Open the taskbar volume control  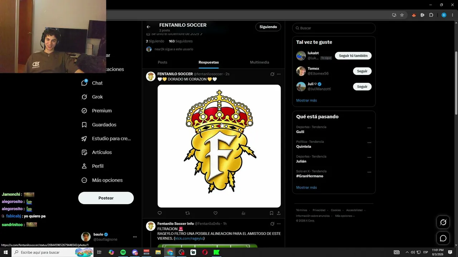point(413,252)
